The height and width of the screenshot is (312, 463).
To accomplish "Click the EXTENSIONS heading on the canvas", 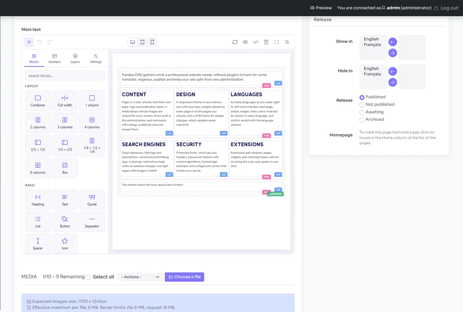I will tap(247, 145).
